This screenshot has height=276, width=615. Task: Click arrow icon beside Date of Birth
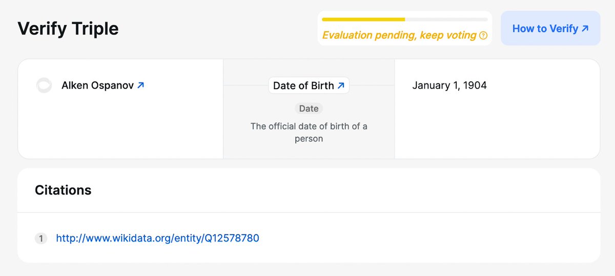click(341, 86)
